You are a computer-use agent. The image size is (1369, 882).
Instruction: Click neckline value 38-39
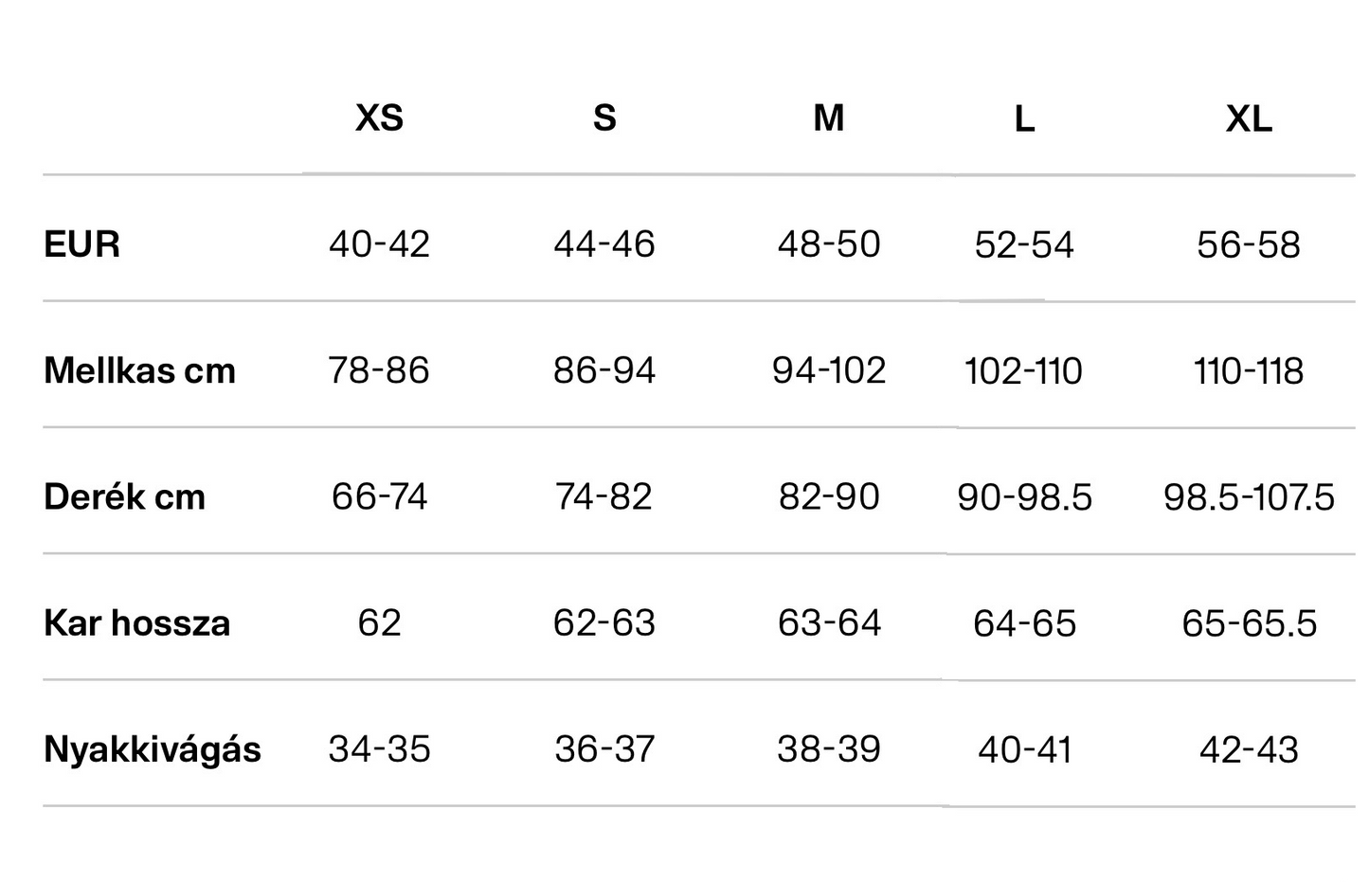coord(829,749)
